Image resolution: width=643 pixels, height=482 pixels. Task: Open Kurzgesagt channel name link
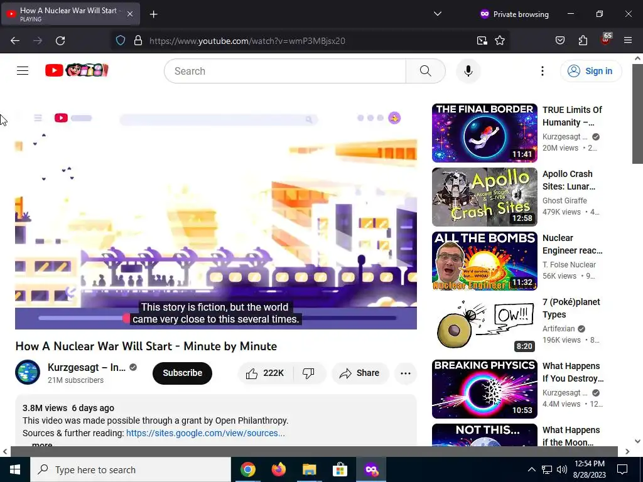click(87, 367)
